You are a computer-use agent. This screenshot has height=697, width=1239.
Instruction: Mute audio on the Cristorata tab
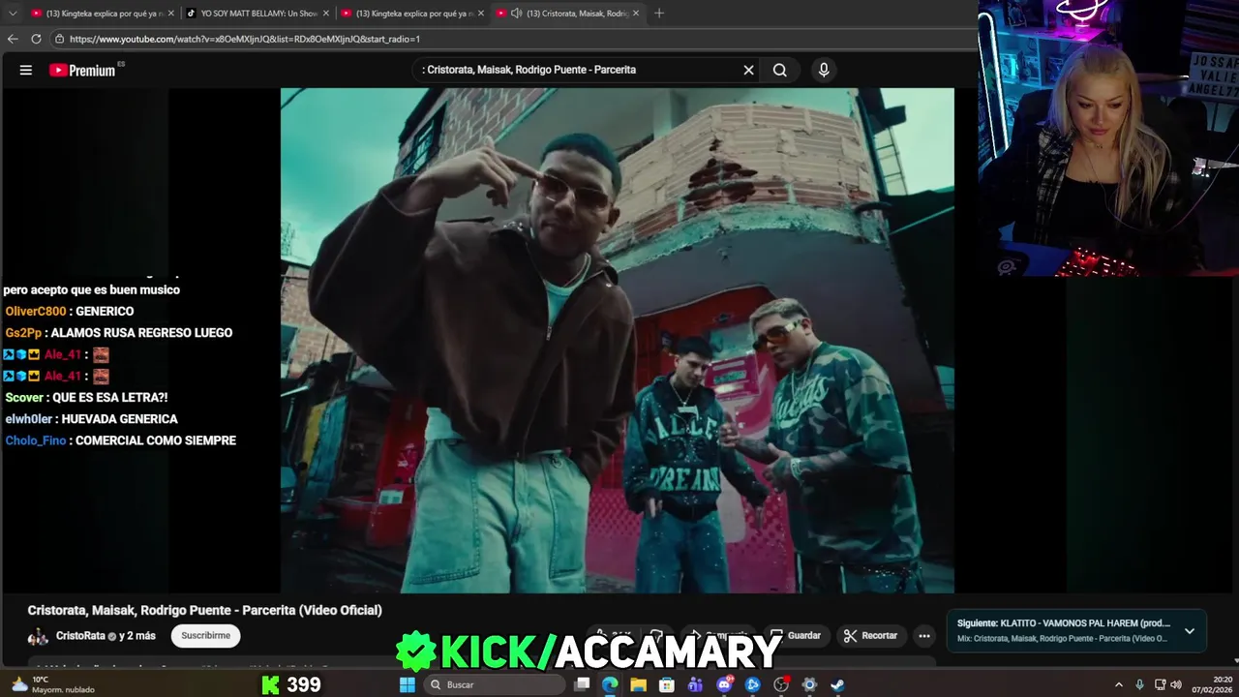517,14
